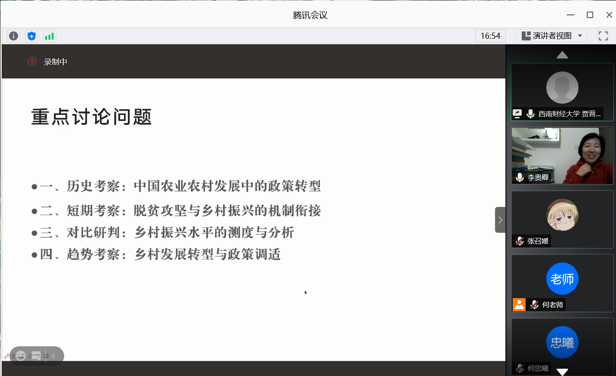The width and height of the screenshot is (616, 376).
Task: Select 张召媛's anime avatar tile
Action: (562, 215)
